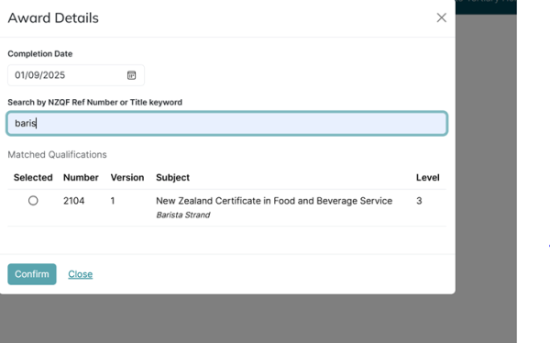
Task: Click 'New Zealand Certificate in Food and Beverage Service'
Action: pyautogui.click(x=274, y=201)
